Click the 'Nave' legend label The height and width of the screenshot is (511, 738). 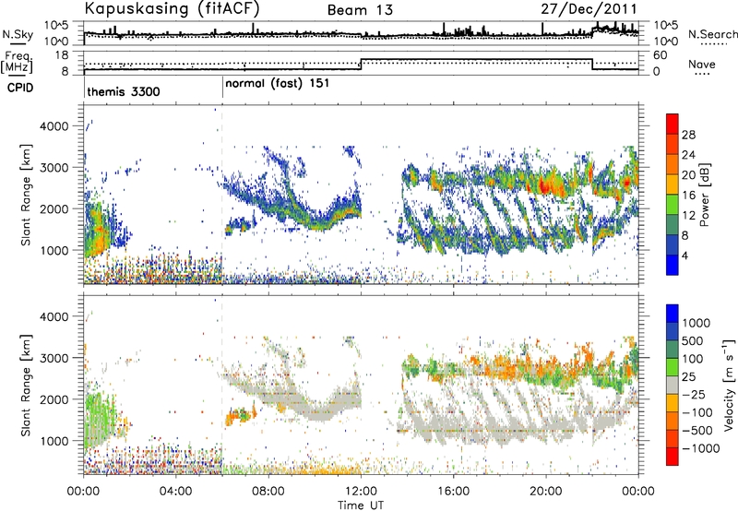[702, 65]
